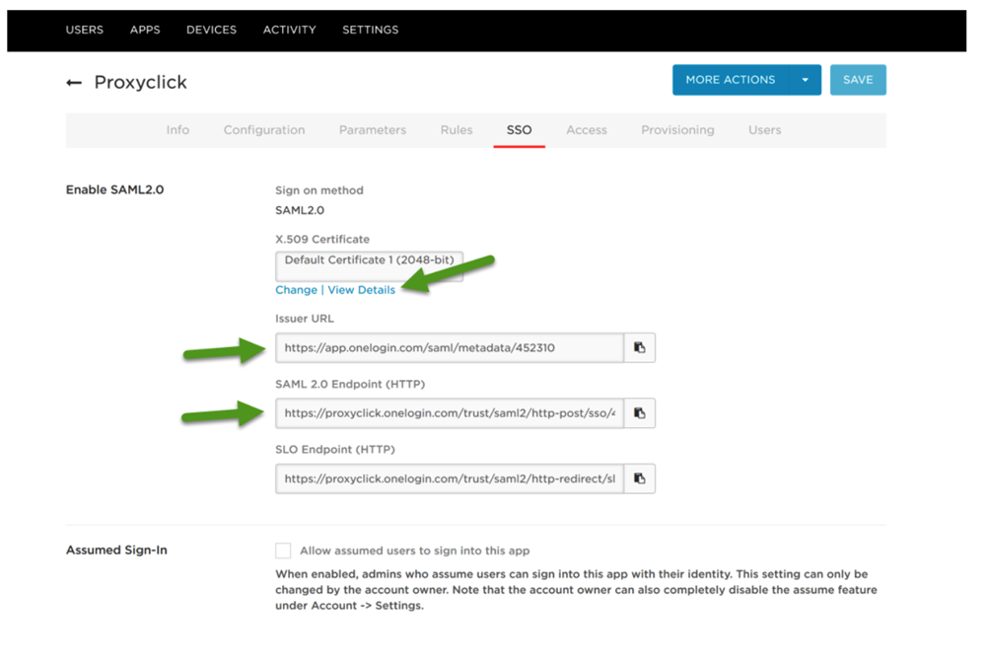Click the SAML 2.0 Endpoint (HTTP) label
986x664 pixels.
click(350, 384)
